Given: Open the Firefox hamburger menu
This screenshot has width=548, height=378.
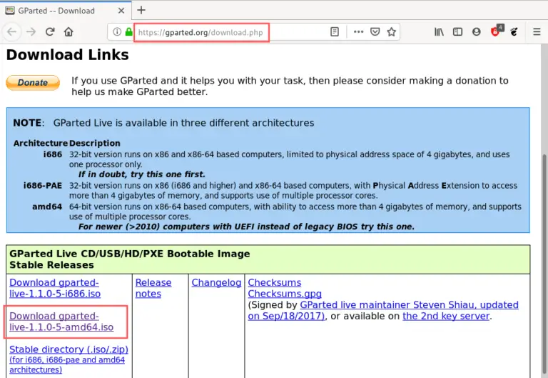Looking at the screenshot, I should click(x=537, y=32).
